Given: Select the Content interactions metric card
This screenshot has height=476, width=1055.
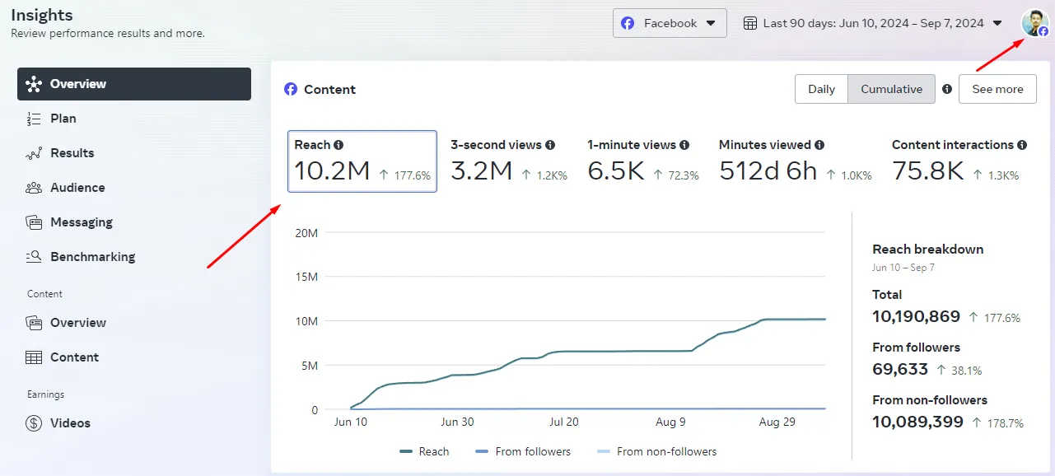Looking at the screenshot, I should click(x=959, y=161).
